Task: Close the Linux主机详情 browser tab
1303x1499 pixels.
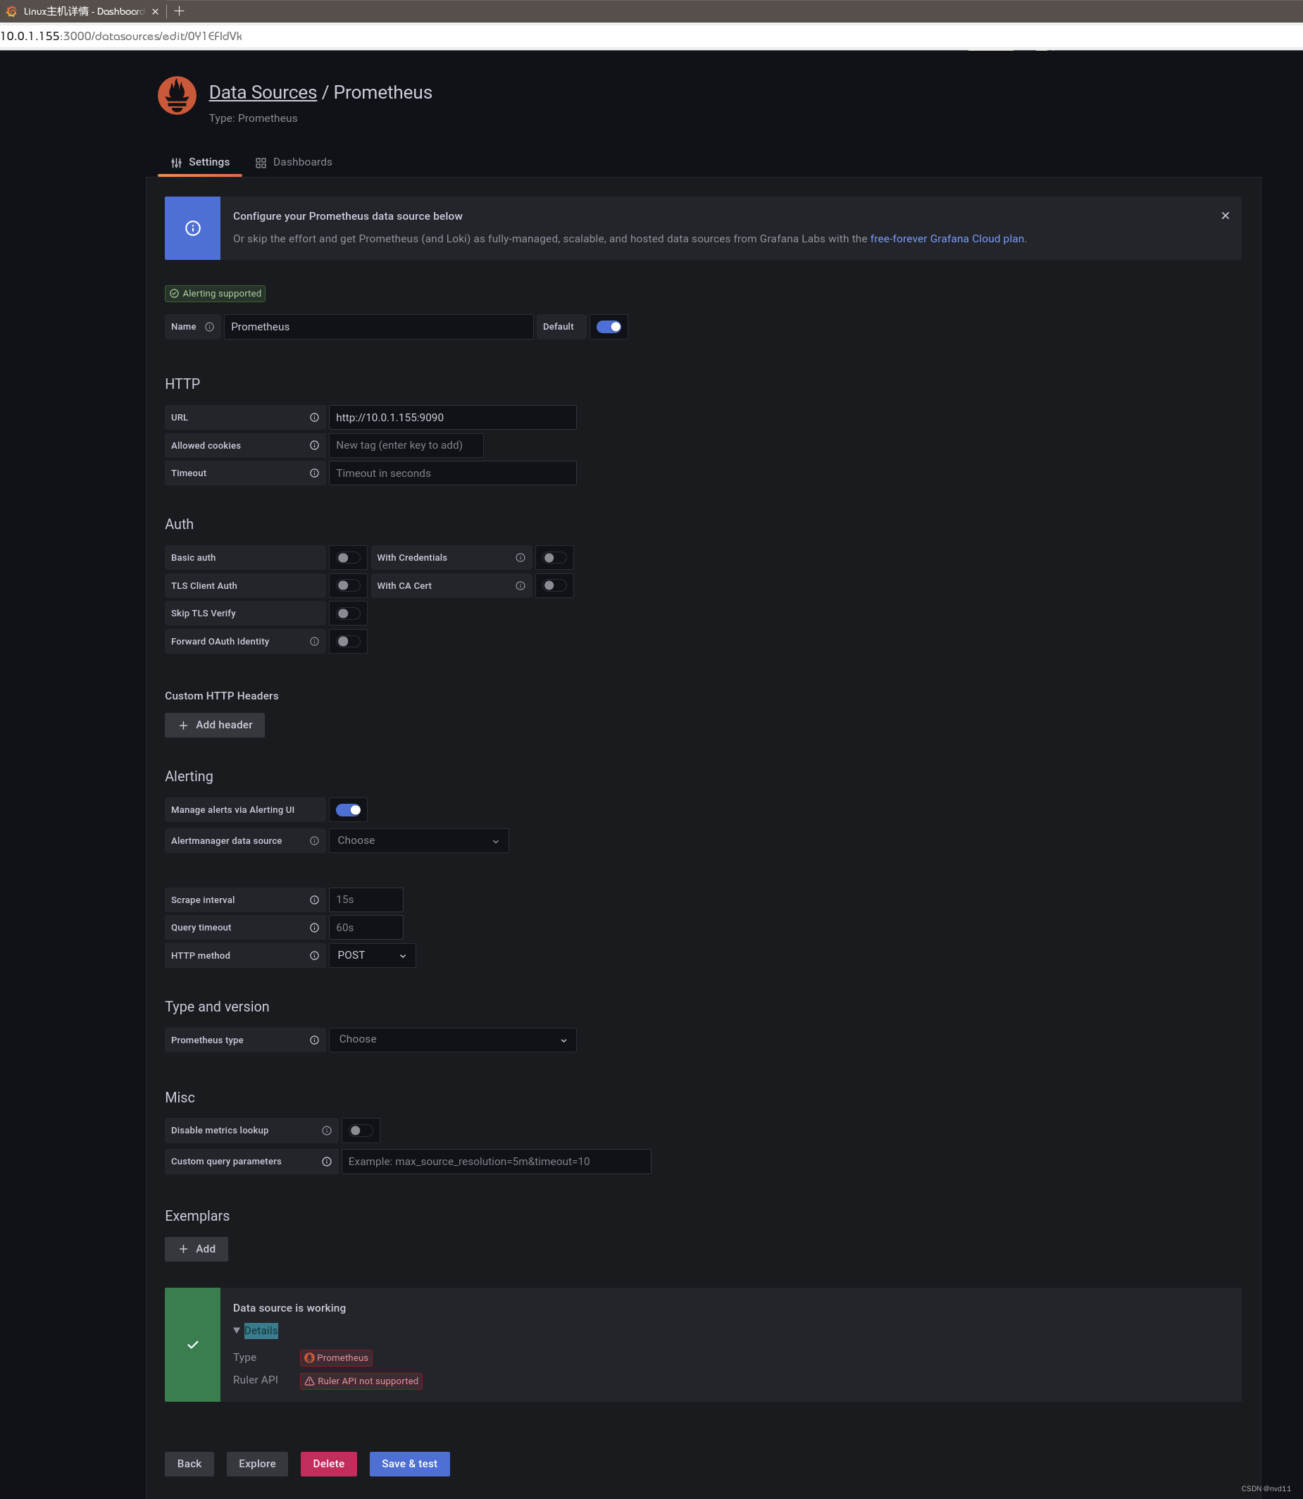Action: 155,12
